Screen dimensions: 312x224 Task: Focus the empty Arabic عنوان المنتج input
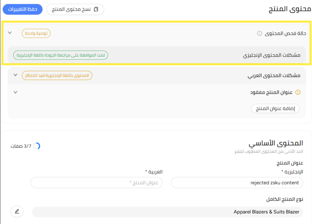point(96,183)
